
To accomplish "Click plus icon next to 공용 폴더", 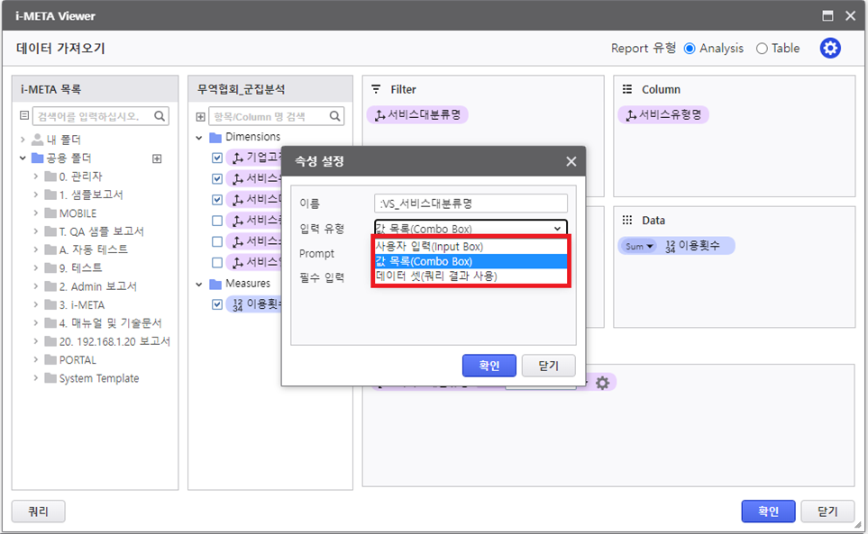I will 157,158.
